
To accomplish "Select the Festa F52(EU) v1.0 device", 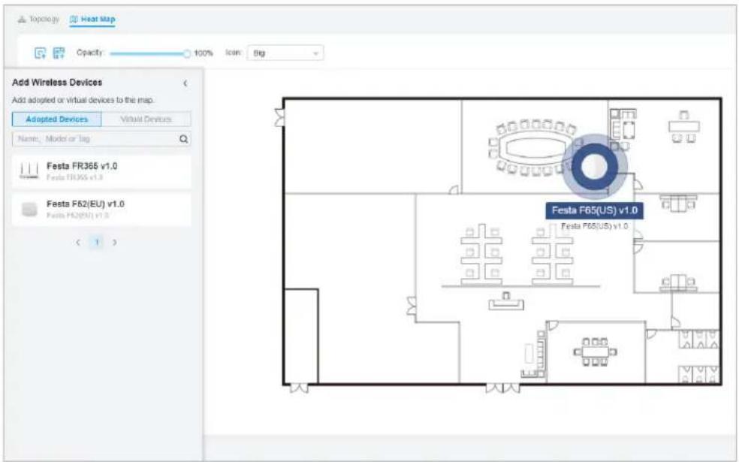I will (x=101, y=210).
